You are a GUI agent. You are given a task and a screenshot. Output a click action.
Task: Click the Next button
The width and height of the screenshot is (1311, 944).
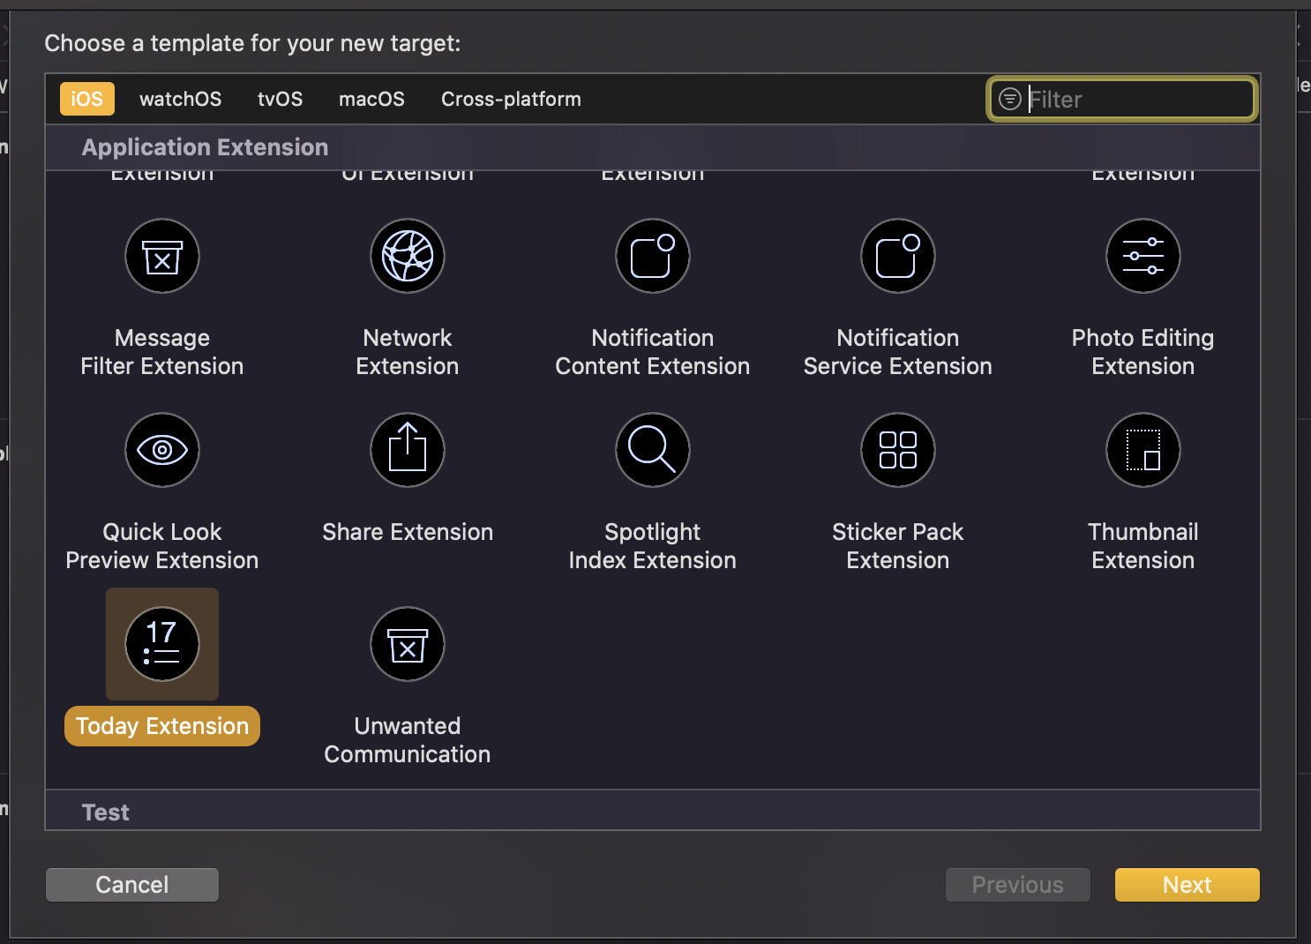[x=1187, y=884]
